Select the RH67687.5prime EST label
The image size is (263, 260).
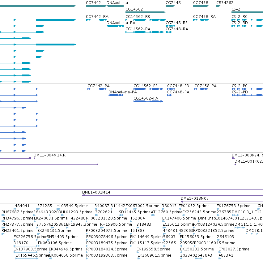[x=17, y=212]
